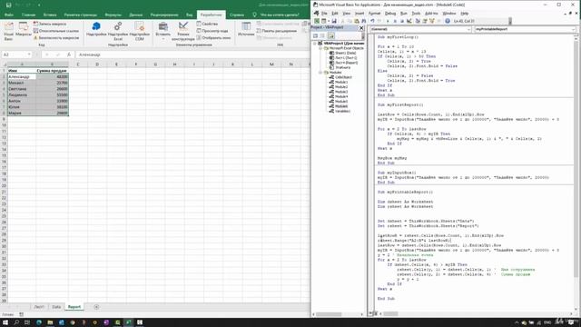Open COM Add-ins icon

(x=139, y=31)
